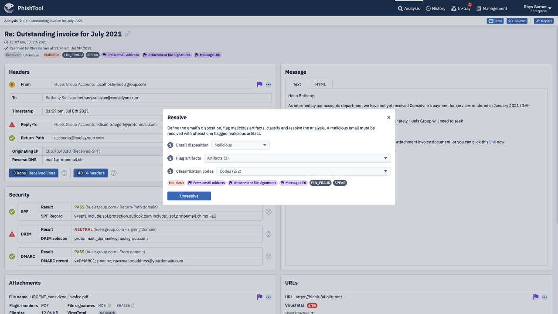Click the Malicious tag in Resolve dialog
558x314 pixels.
[177, 183]
